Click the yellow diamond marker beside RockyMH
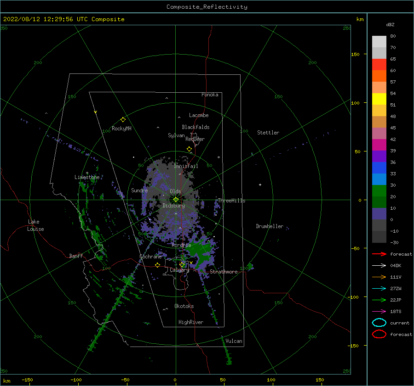Viewport: 414px width, 386px height. tap(123, 120)
